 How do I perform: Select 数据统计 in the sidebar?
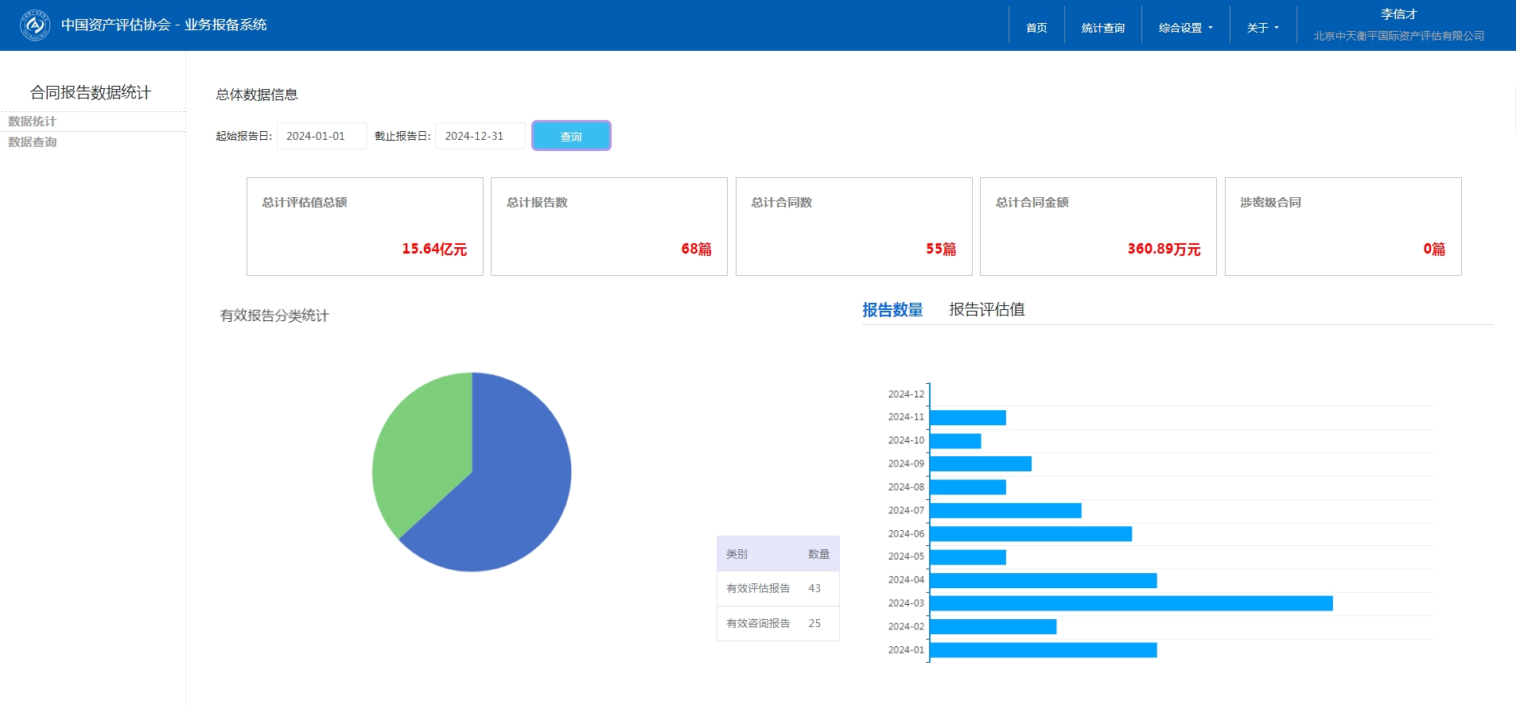pyautogui.click(x=33, y=122)
